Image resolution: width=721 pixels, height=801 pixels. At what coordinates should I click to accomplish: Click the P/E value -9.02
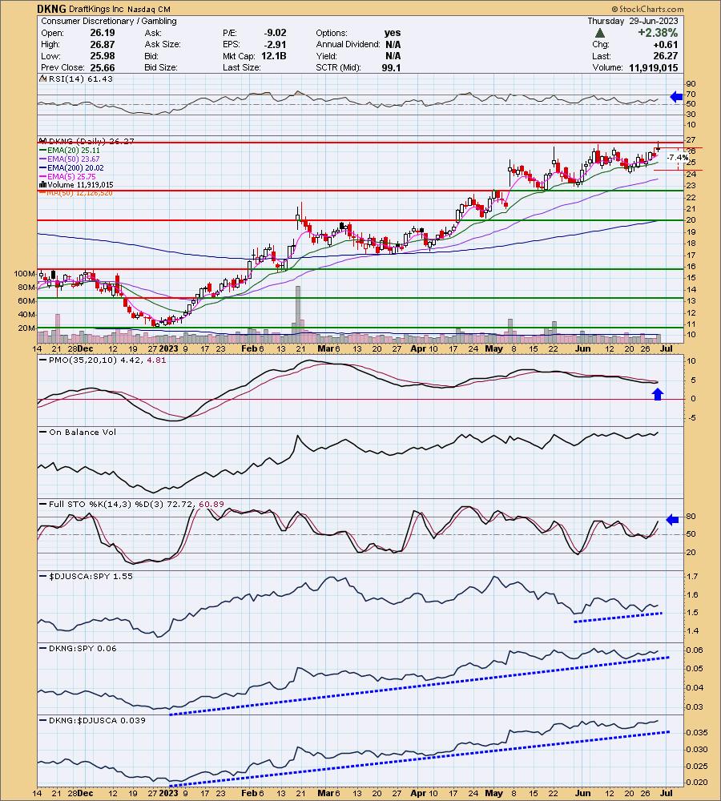(275, 33)
